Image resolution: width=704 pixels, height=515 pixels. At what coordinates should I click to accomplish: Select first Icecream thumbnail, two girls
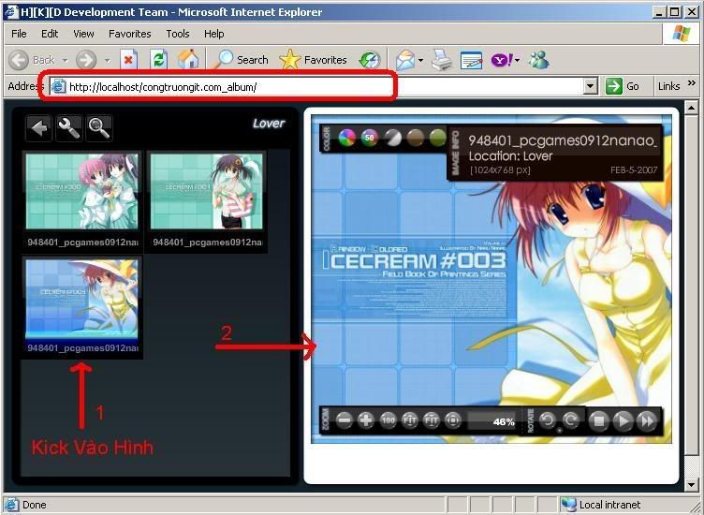81,191
